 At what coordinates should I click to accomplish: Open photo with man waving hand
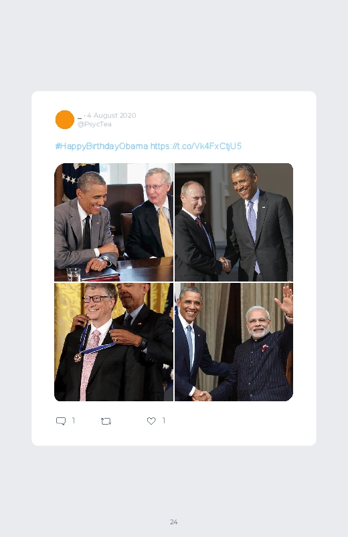point(234,342)
